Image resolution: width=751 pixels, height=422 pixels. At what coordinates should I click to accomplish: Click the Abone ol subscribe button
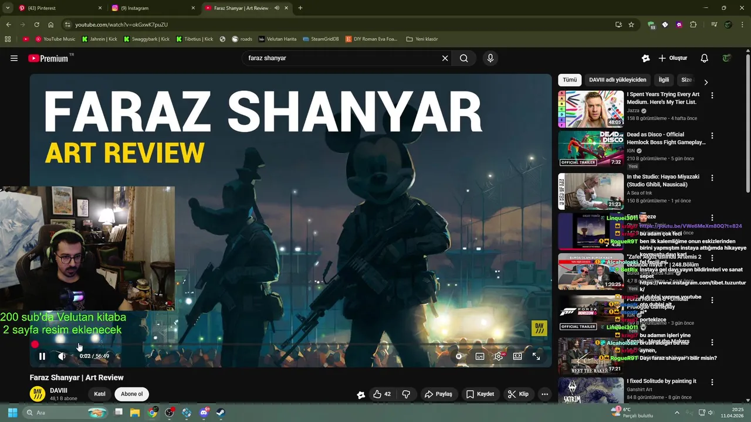point(131,394)
